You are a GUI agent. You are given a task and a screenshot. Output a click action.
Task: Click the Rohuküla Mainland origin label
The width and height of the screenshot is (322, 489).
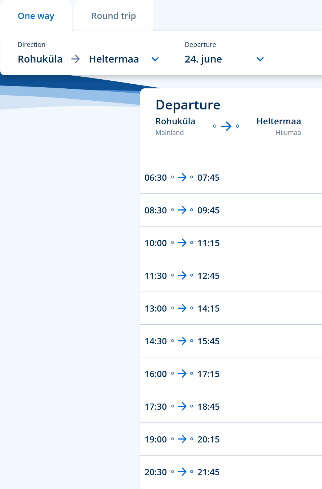tap(175, 126)
